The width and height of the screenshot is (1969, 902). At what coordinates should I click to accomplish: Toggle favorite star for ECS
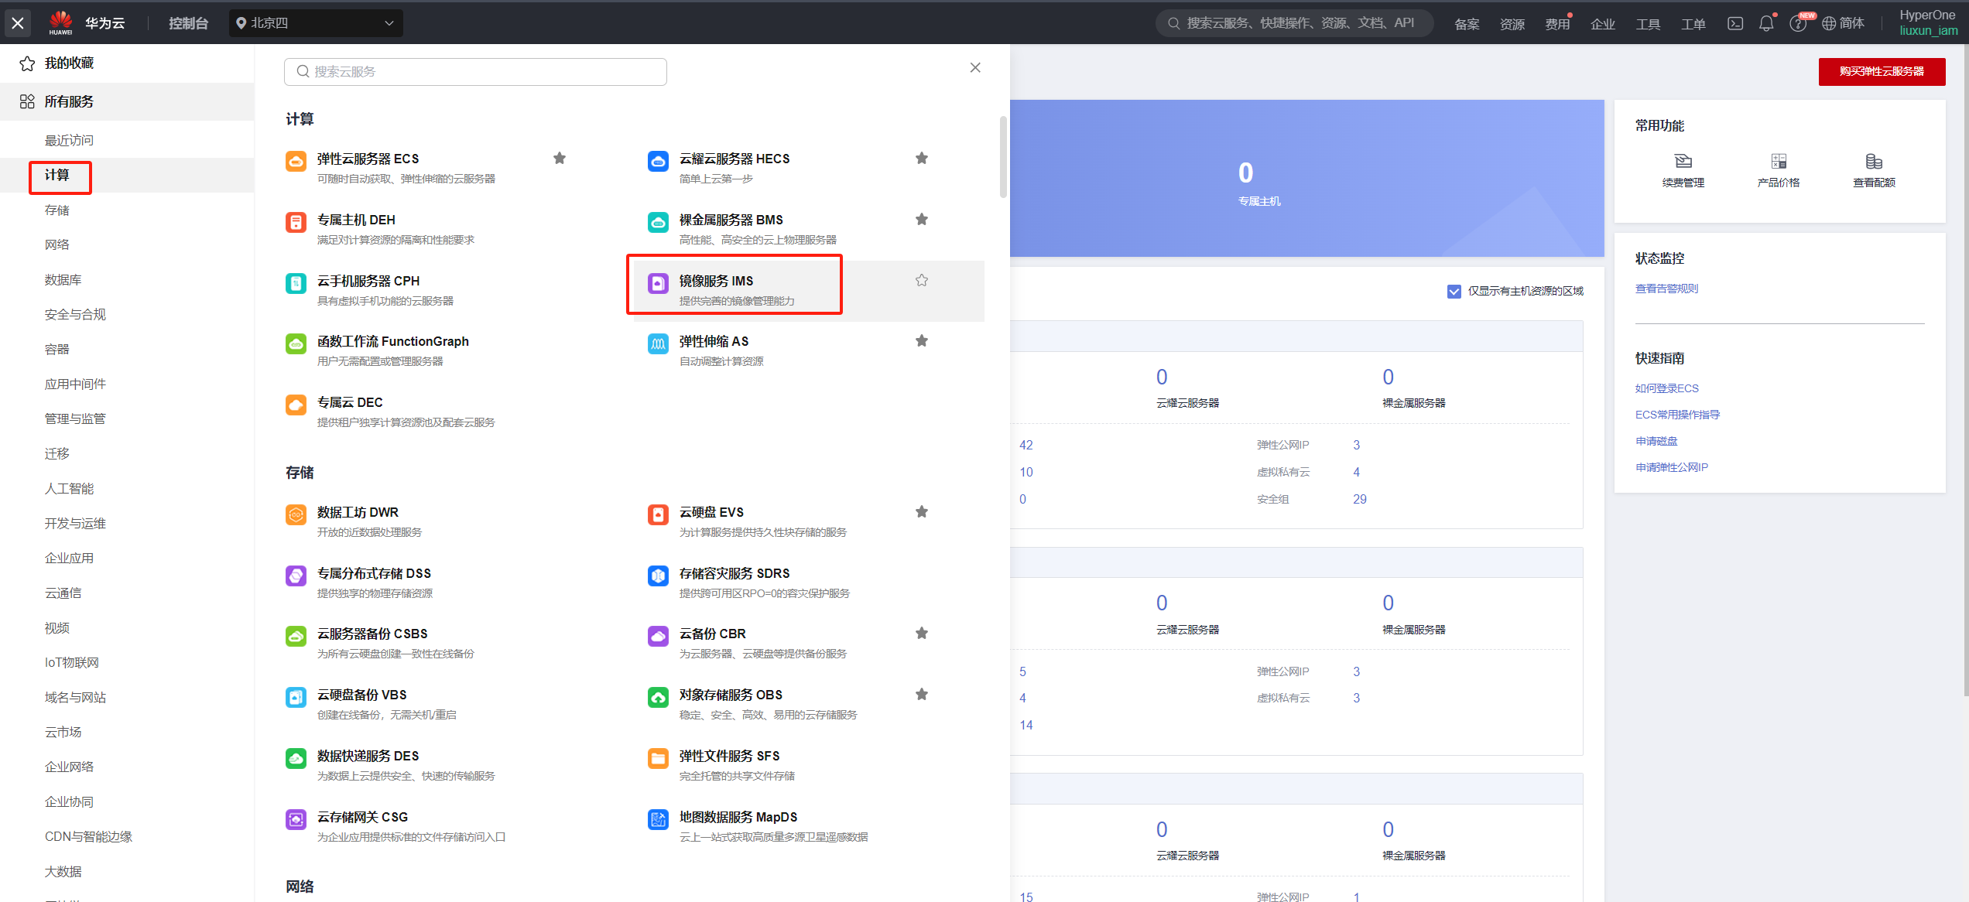point(560,158)
